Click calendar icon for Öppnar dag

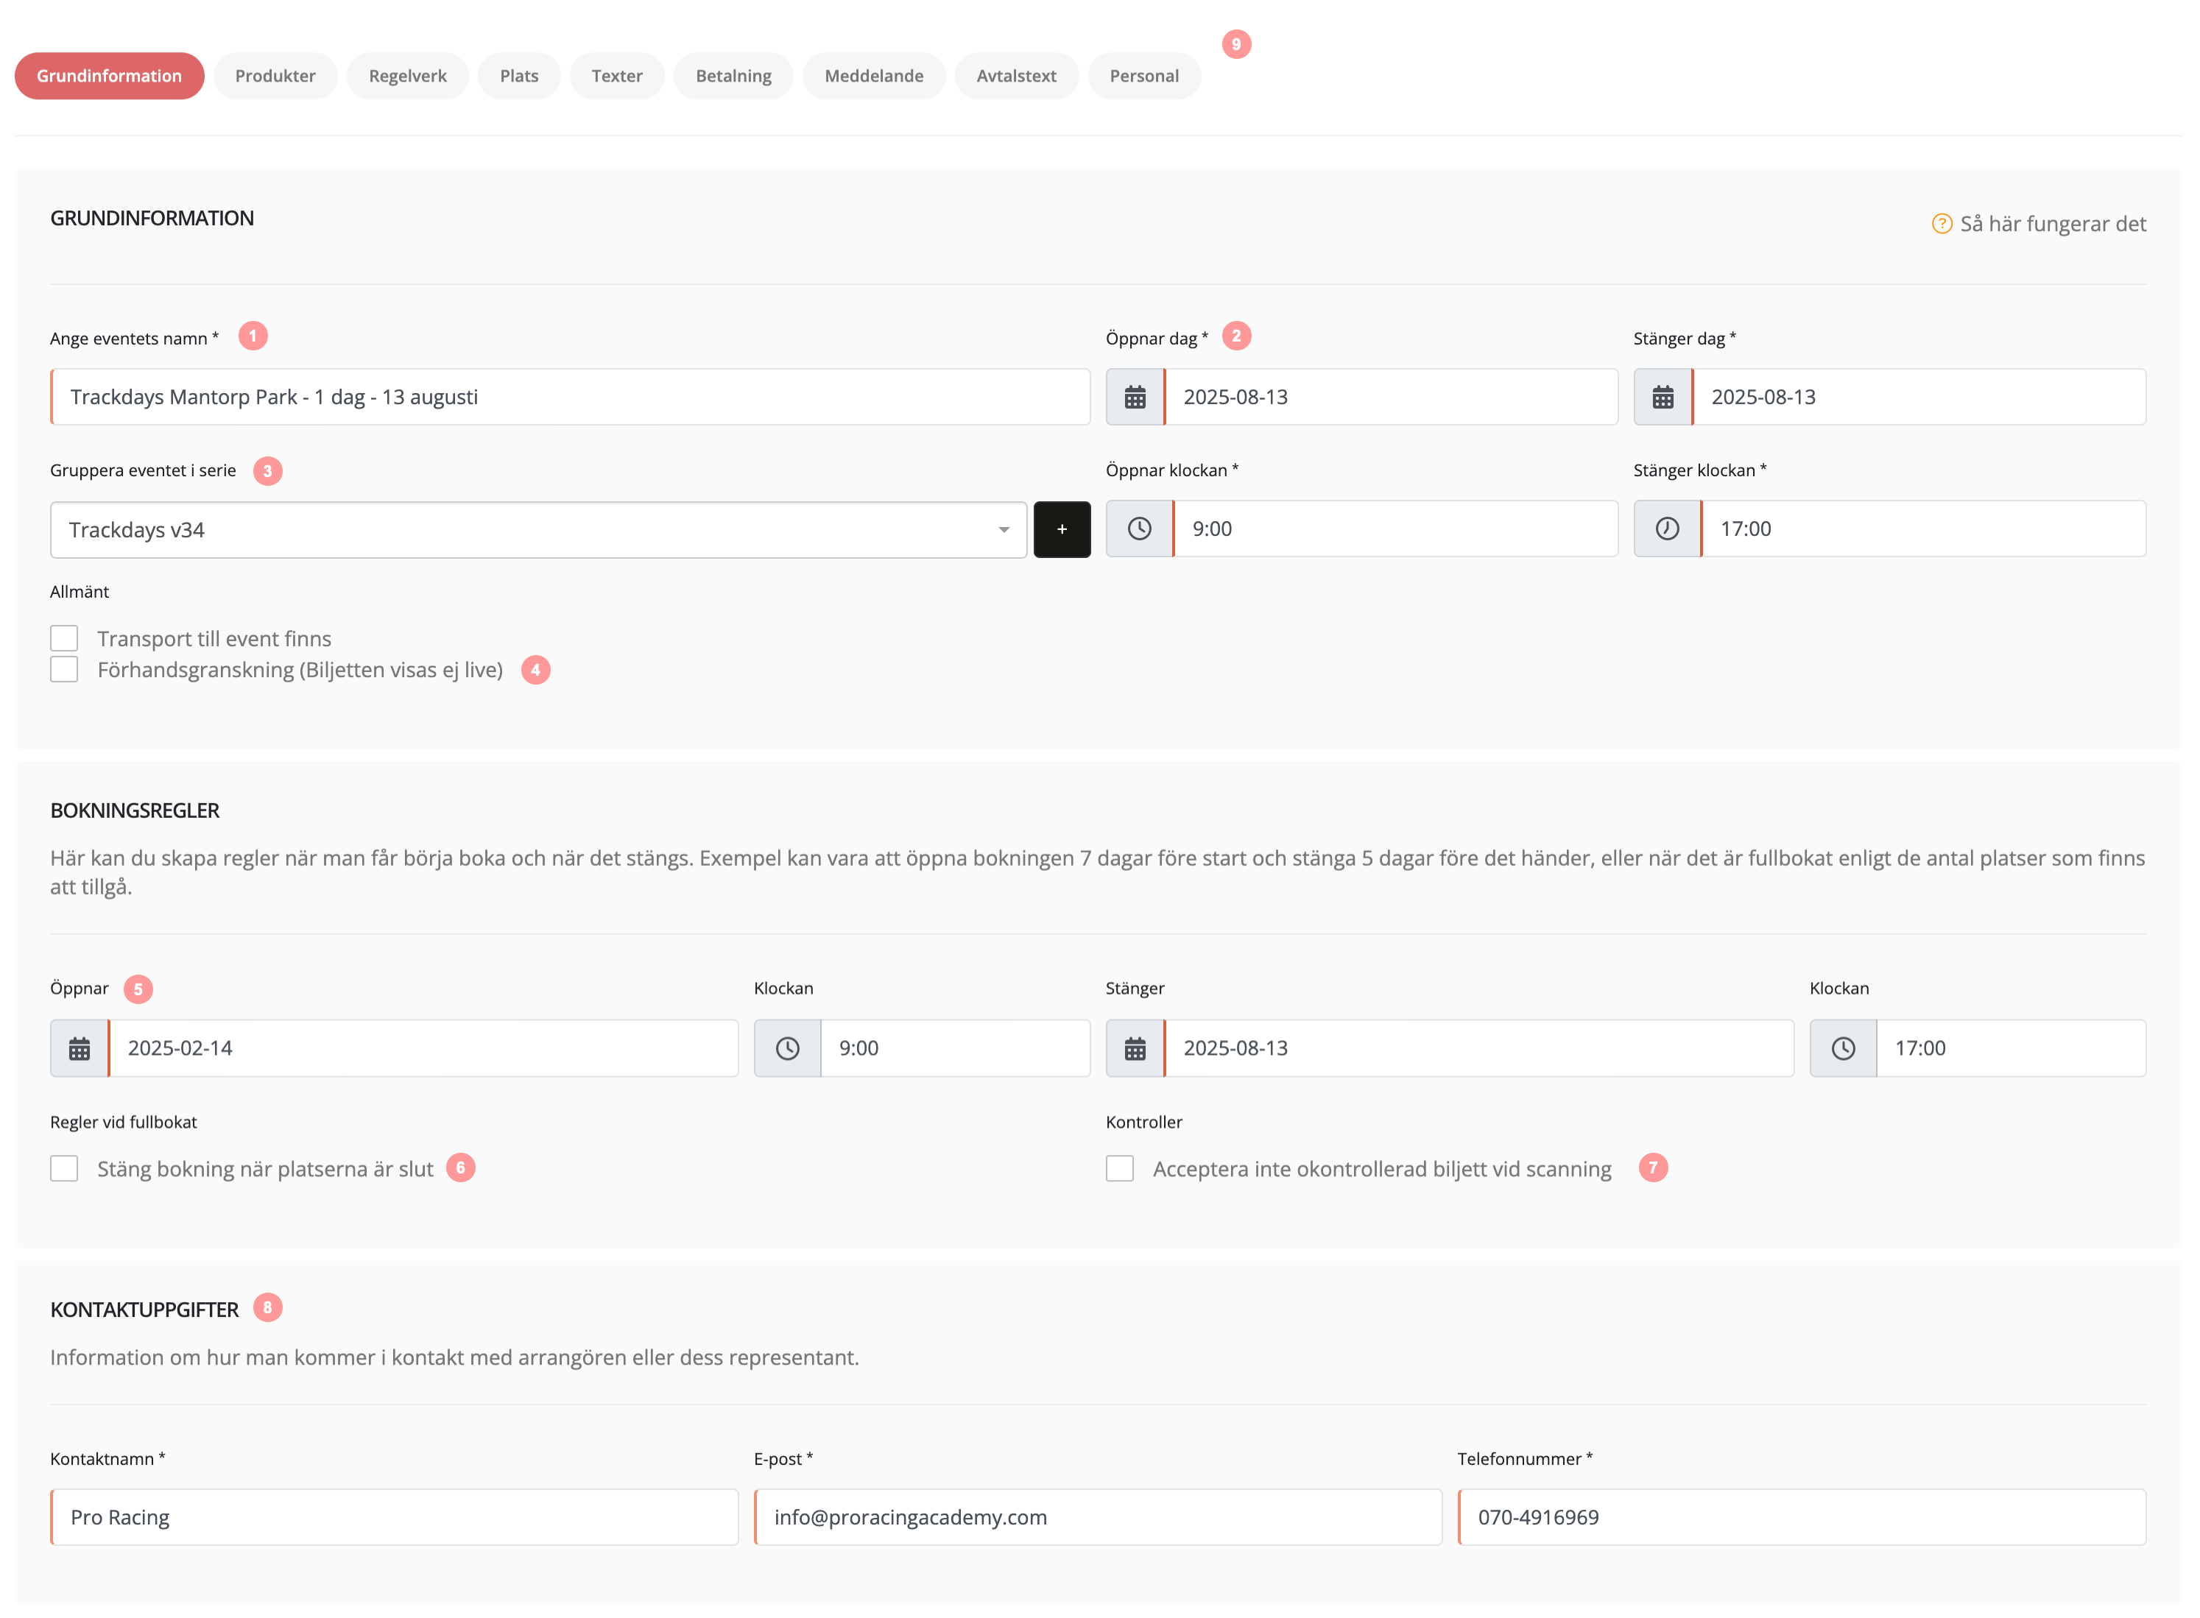[x=1135, y=397]
